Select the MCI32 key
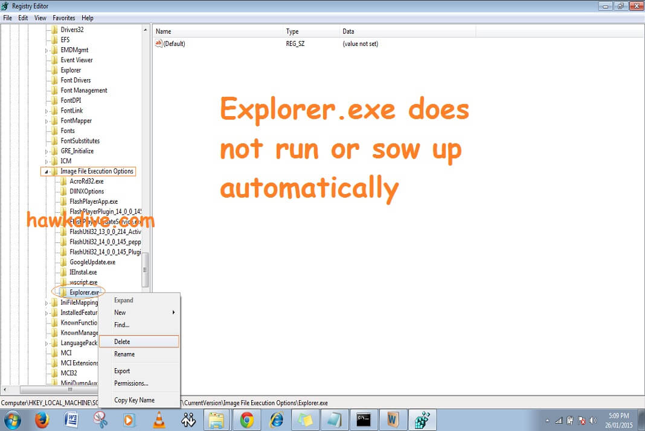This screenshot has width=645, height=431. (x=69, y=373)
